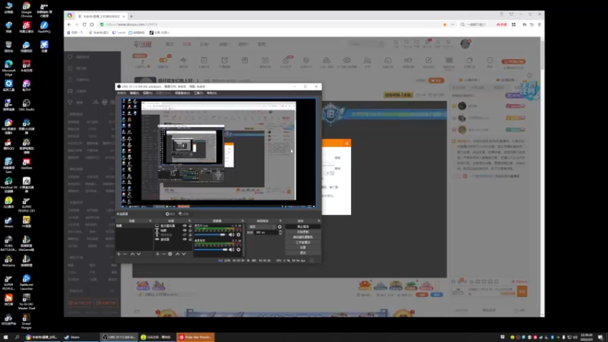Click the exit button in OBS controls
This screenshot has width=608, height=342.
302,253
